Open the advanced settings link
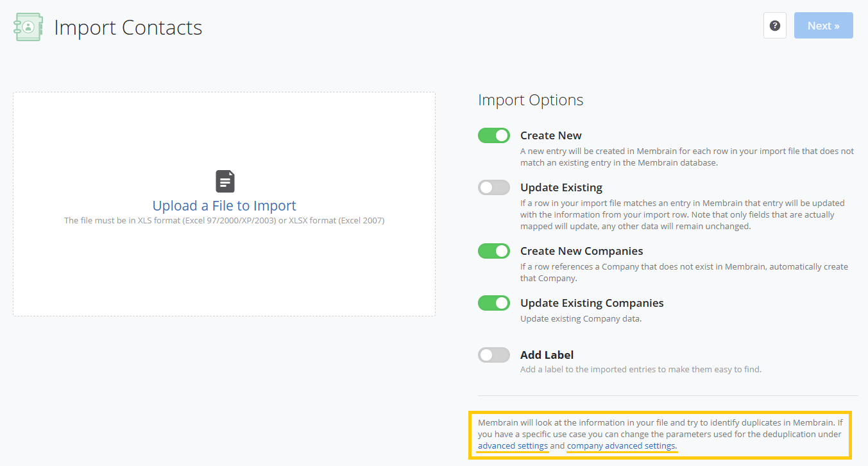The height and width of the screenshot is (466, 868). tap(512, 445)
